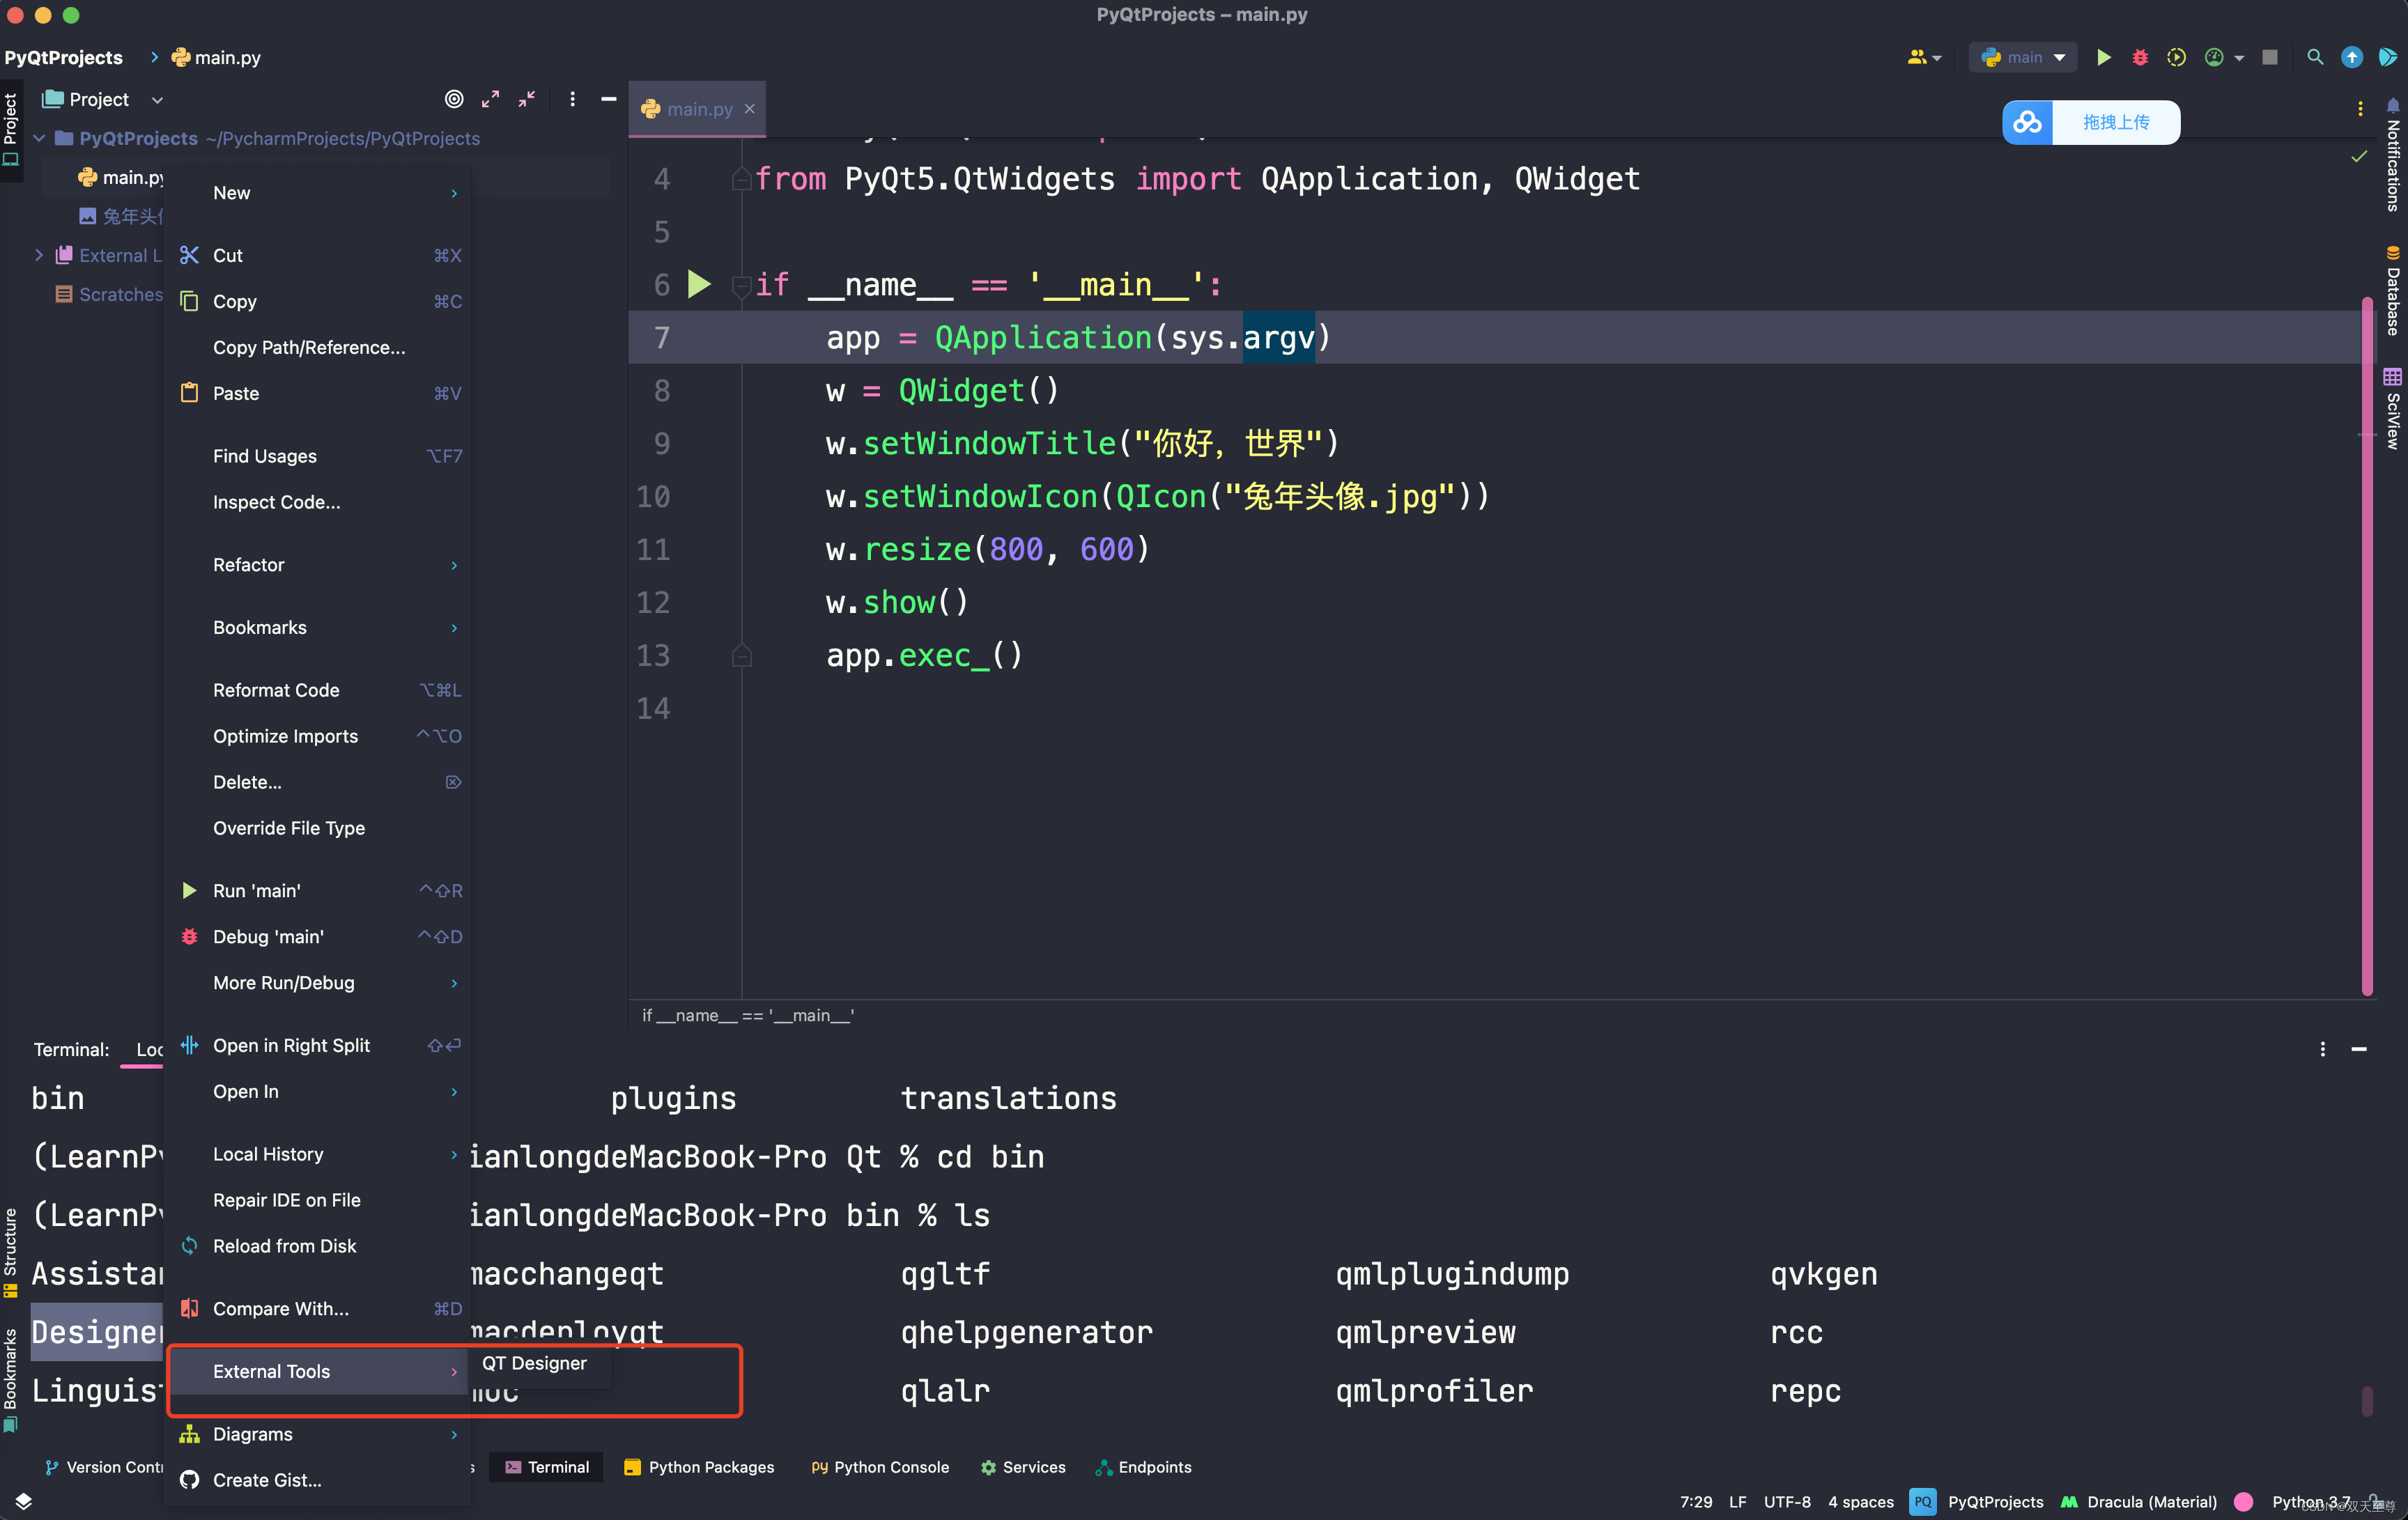Click the pink accent color dot in status bar
The width and height of the screenshot is (2408, 1520).
coord(2244,1501)
